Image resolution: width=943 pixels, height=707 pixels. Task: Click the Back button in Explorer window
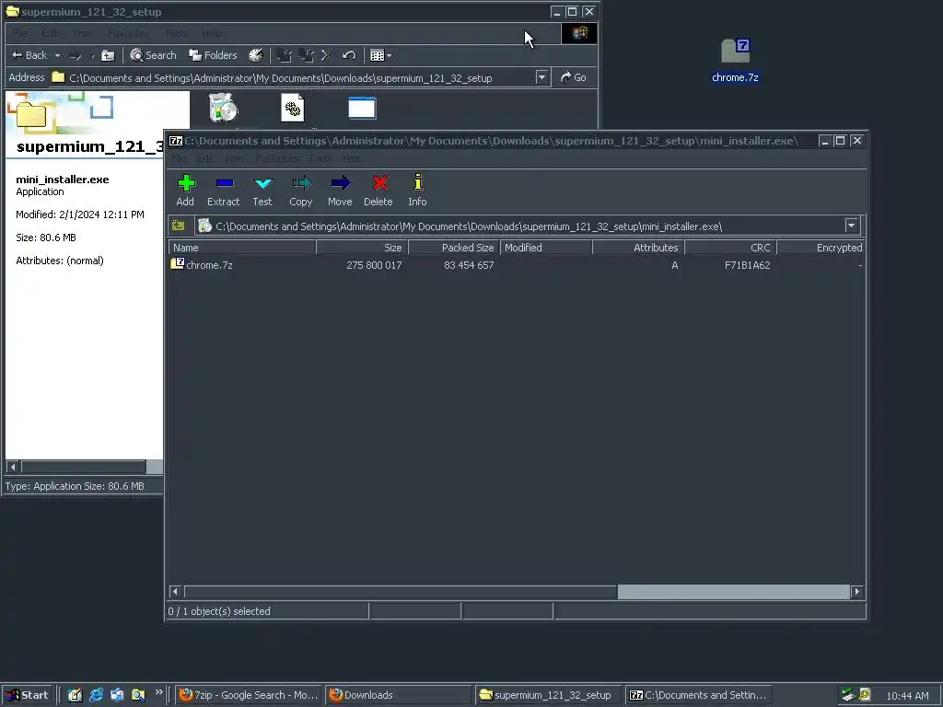(x=29, y=55)
